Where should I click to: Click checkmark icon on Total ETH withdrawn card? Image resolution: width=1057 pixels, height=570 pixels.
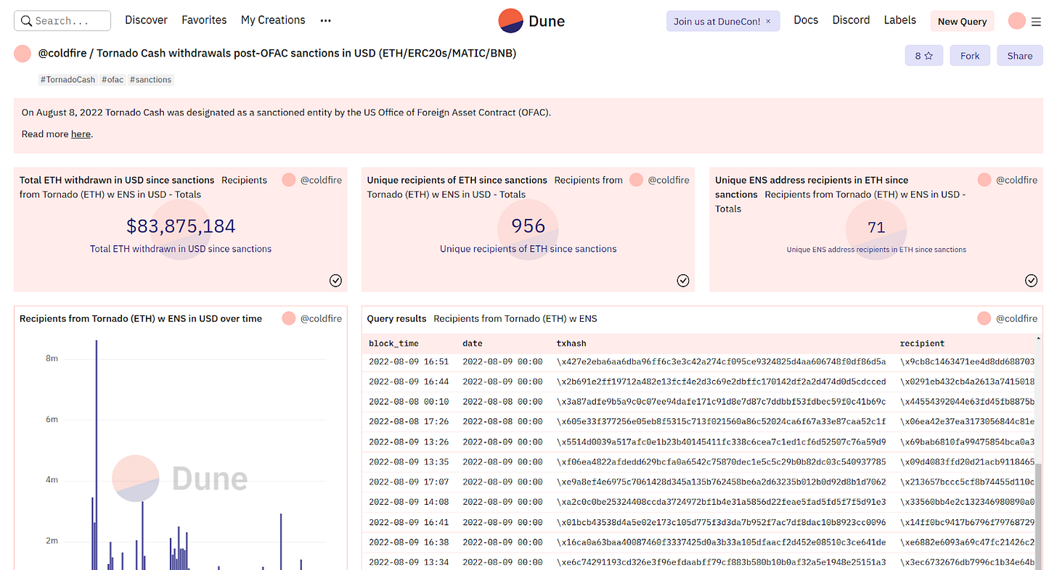[335, 281]
